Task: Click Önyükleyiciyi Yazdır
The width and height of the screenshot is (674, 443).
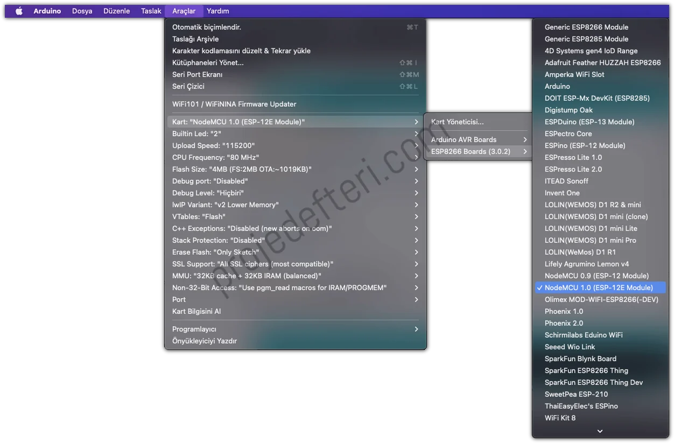Action: [x=295, y=341]
